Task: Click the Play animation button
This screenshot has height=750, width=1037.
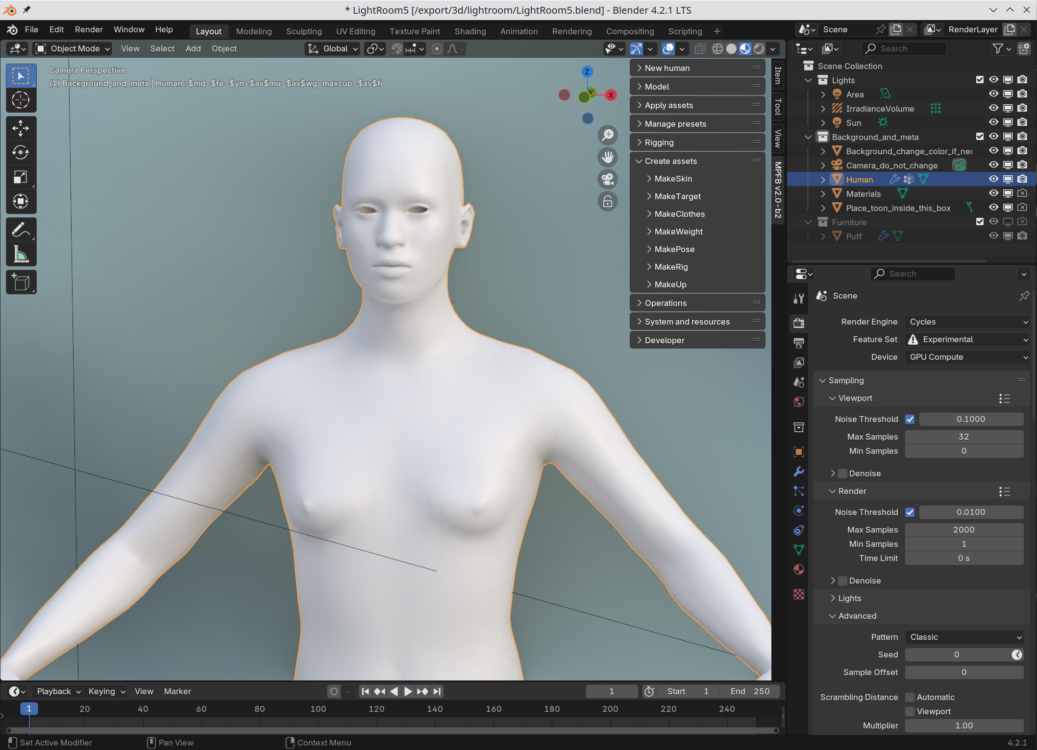Action: [408, 691]
